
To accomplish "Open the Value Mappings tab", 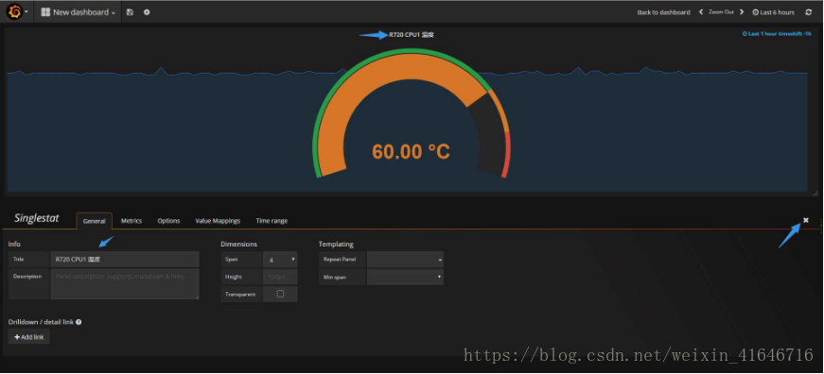I will [218, 221].
